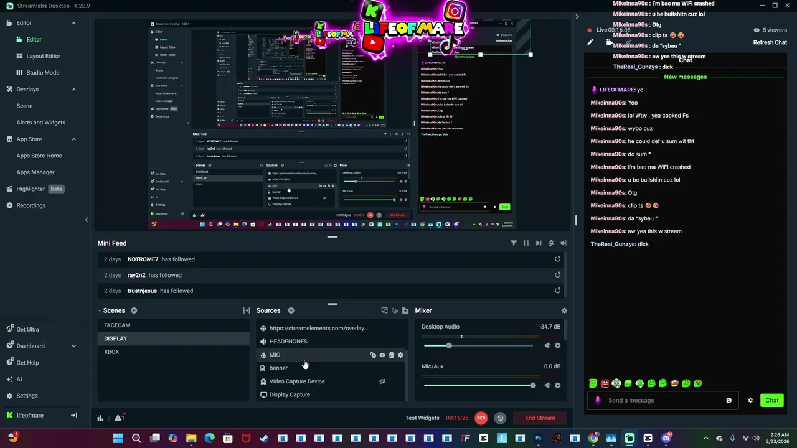797x448 pixels.
Task: Toggle MIC source visibility eye
Action: tap(382, 355)
